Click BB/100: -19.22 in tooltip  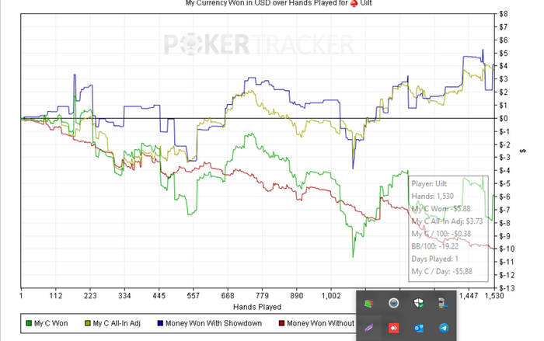tap(435, 246)
